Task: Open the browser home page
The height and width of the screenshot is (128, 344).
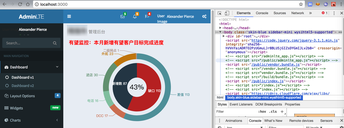Action: click(x=28, y=4)
